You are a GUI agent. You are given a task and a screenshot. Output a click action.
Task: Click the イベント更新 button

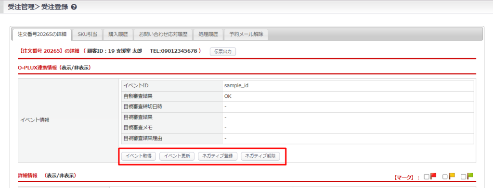(x=177, y=156)
